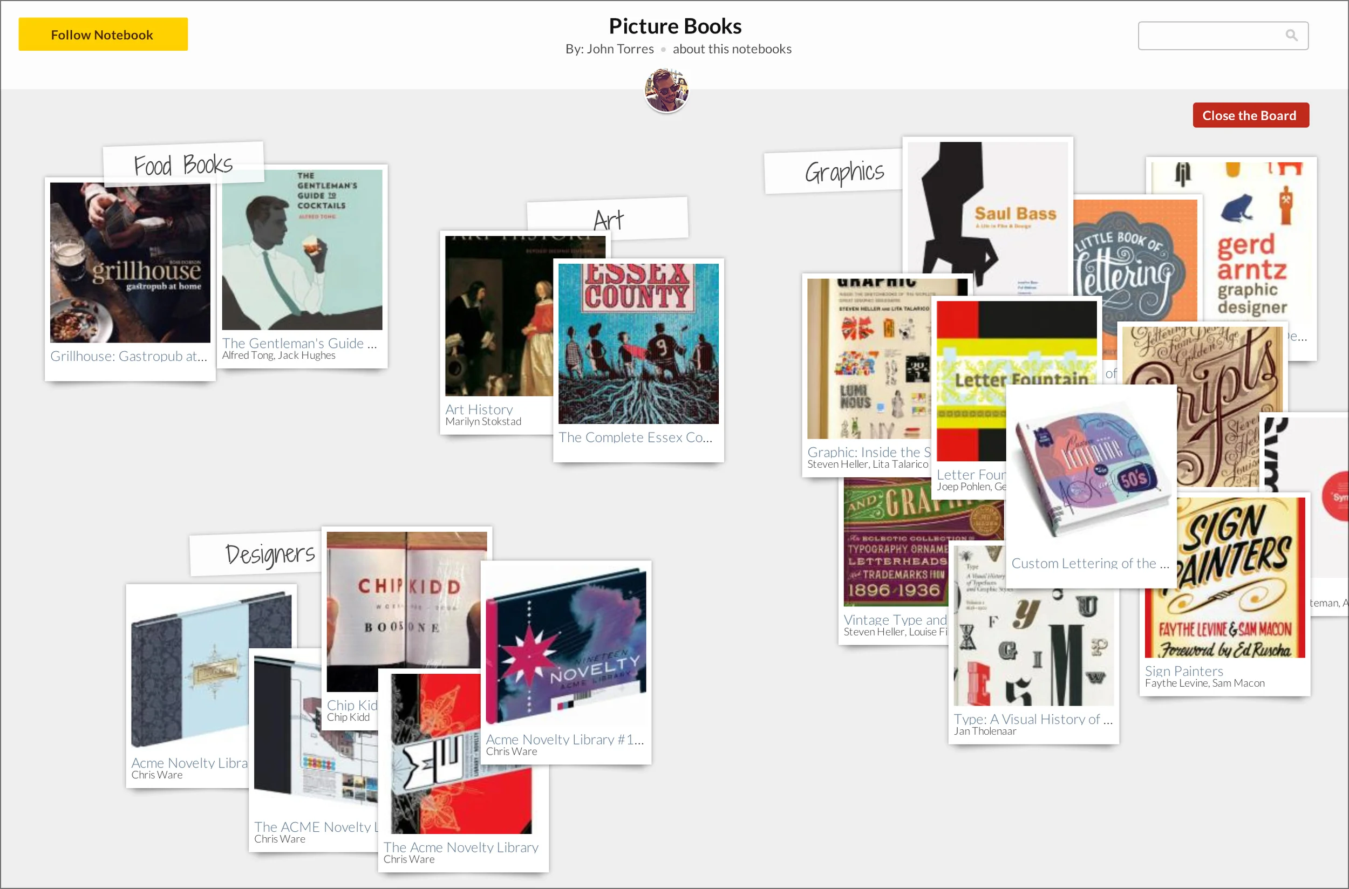The image size is (1349, 889).
Task: Select the Food Books label
Action: tap(183, 165)
